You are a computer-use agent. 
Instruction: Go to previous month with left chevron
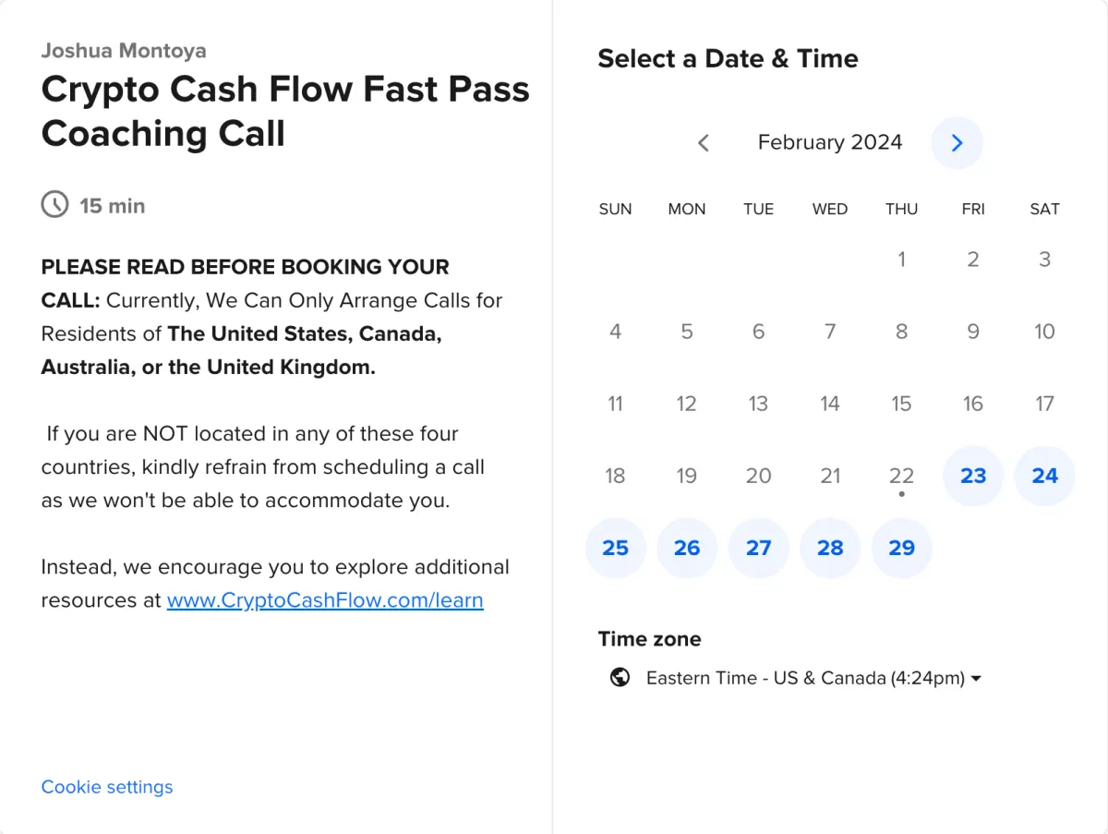pos(704,142)
